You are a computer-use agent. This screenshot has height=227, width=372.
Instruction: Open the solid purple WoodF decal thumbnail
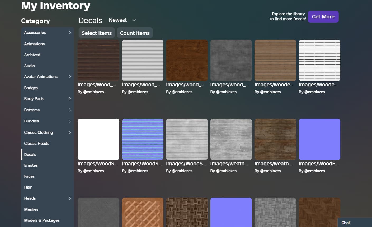pos(319,139)
